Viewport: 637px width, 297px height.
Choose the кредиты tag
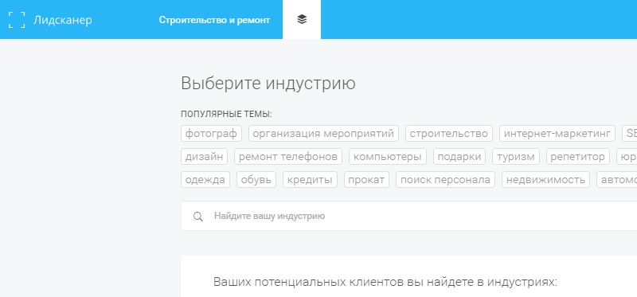point(310,180)
